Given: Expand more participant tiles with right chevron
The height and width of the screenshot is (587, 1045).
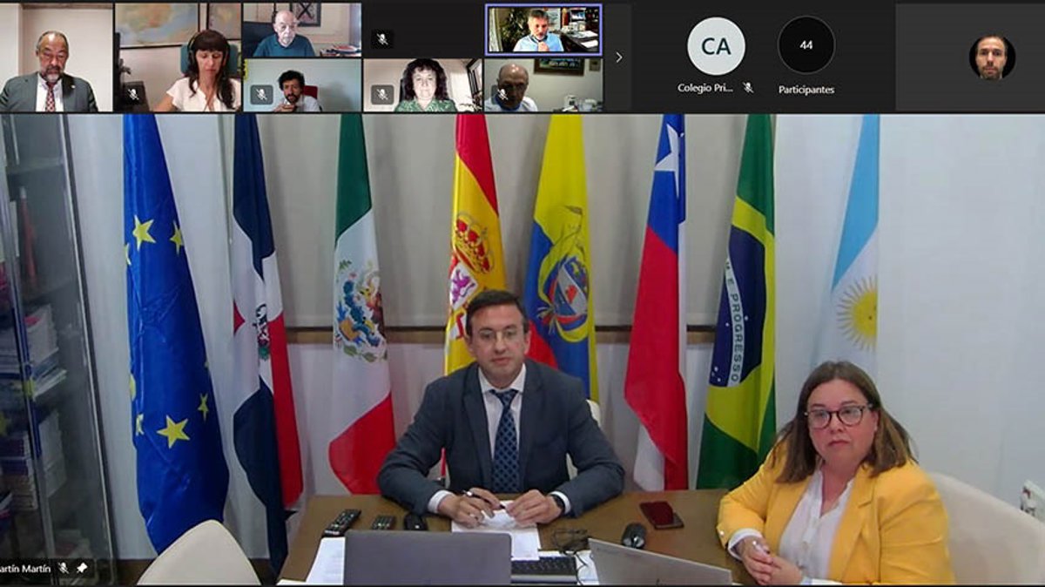Looking at the screenshot, I should coord(618,57).
